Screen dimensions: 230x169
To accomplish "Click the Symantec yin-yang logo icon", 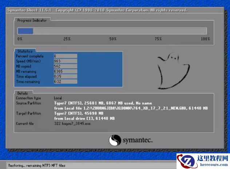I will (x=115, y=140).
